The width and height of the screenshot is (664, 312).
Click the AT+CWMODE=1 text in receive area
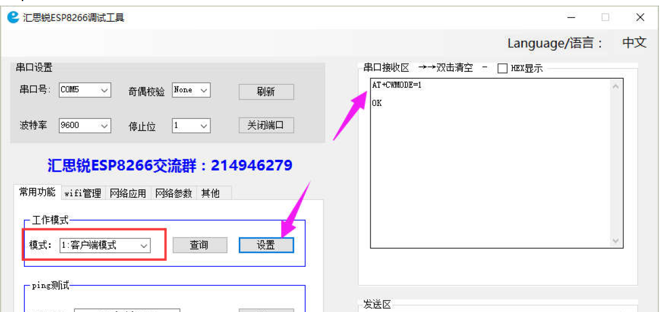pos(397,85)
